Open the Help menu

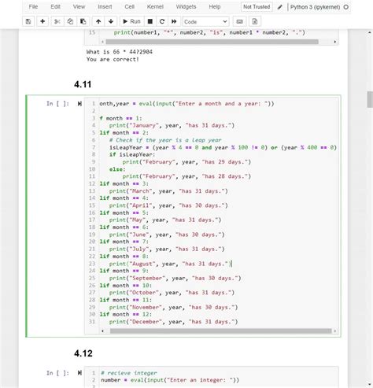click(x=215, y=7)
